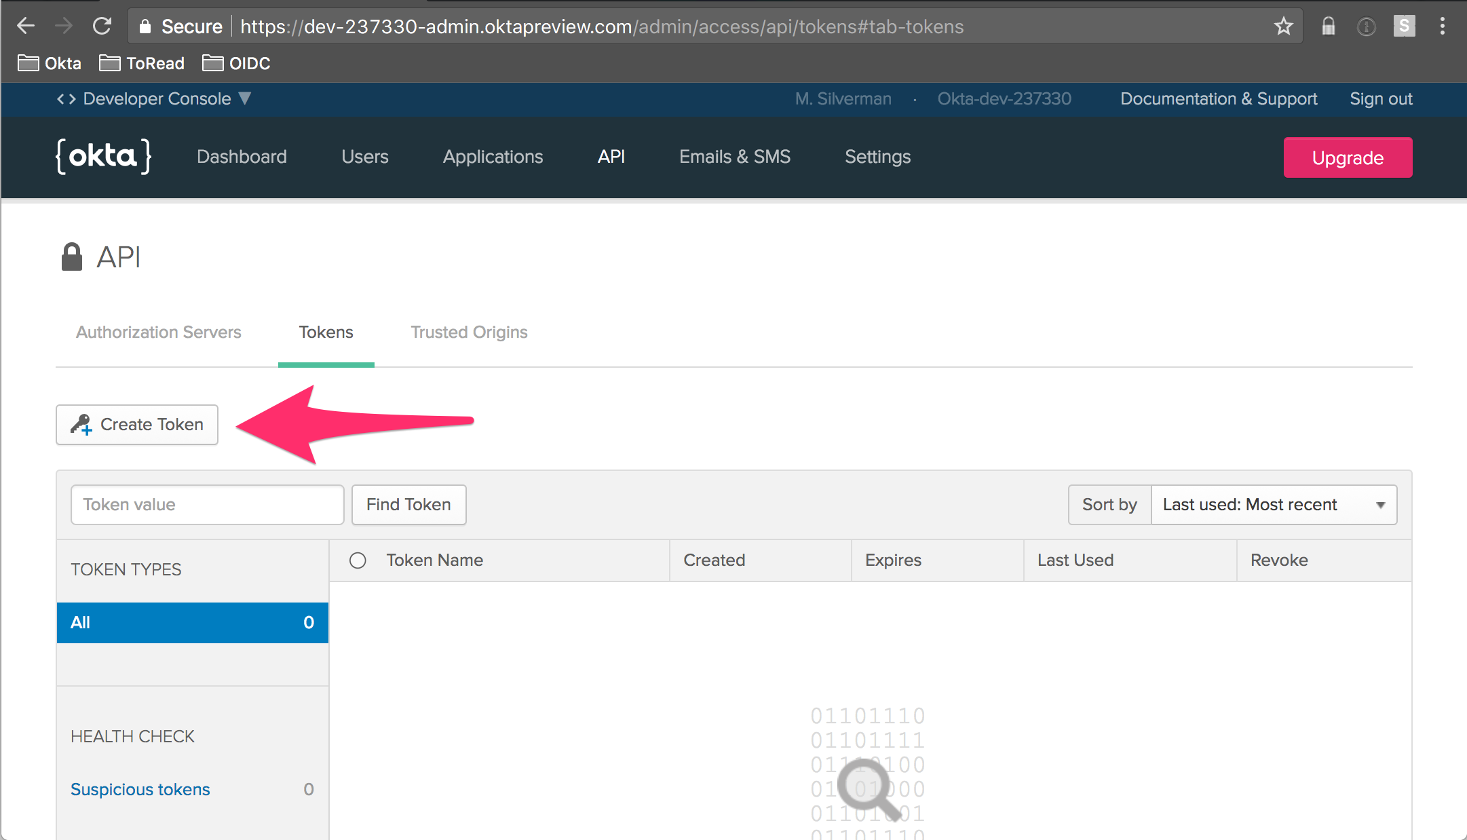Screen dimensions: 1467x840
Task: Click the browser back arrow
Action: tap(26, 26)
